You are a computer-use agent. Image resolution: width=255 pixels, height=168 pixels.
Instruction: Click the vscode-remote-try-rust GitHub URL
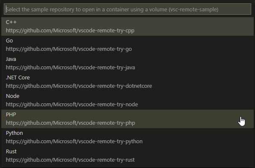(70, 160)
